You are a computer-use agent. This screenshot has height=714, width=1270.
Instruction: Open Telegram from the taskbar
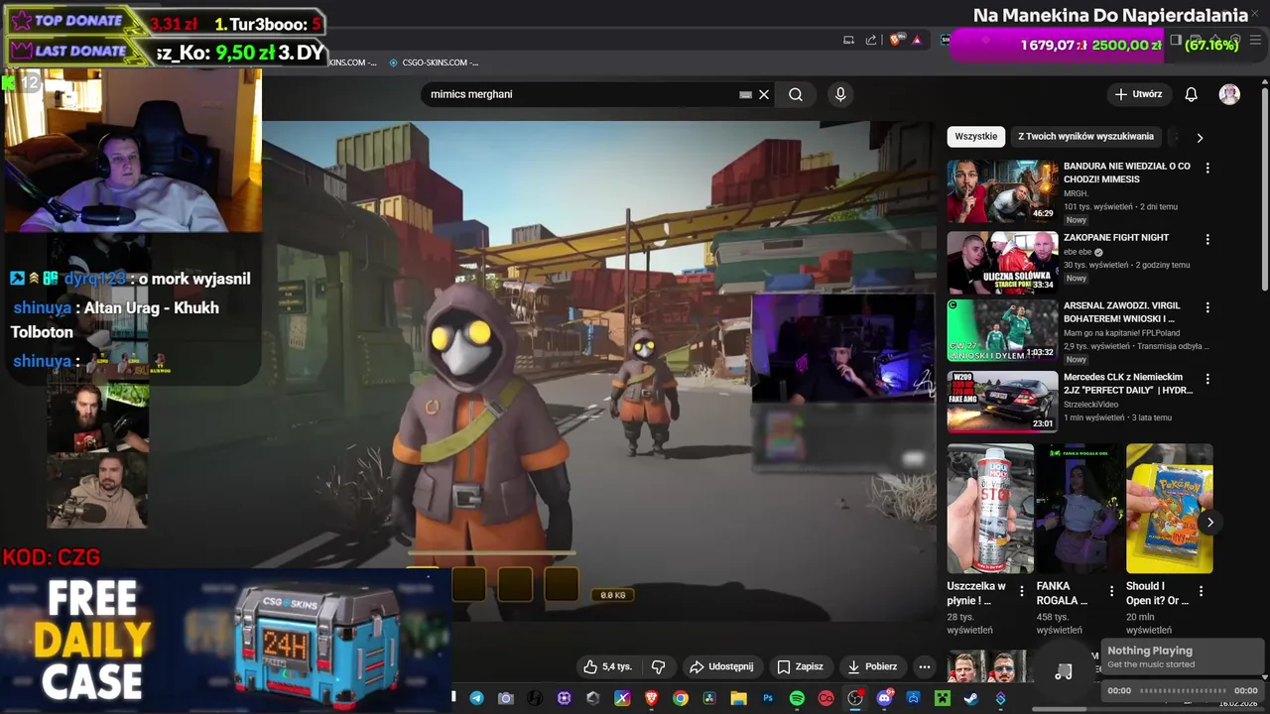click(x=476, y=698)
